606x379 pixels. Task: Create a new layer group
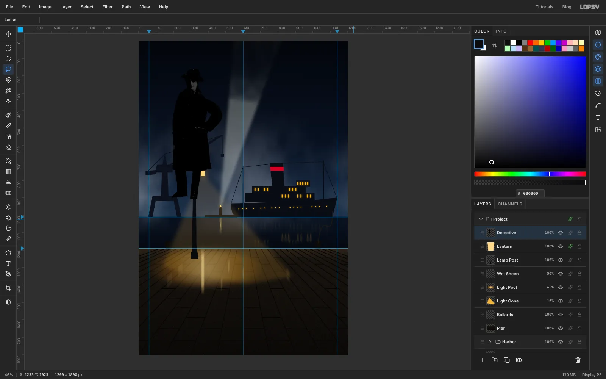[x=495, y=360]
